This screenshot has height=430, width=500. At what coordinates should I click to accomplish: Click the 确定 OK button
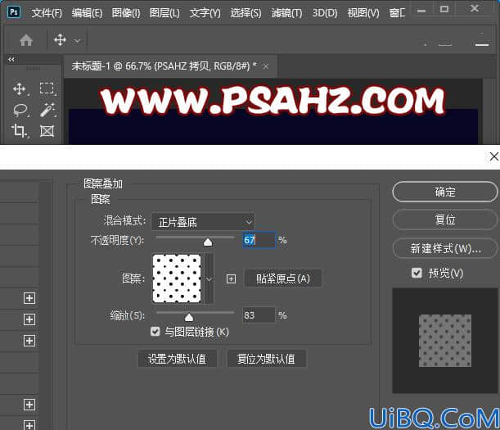pyautogui.click(x=445, y=192)
